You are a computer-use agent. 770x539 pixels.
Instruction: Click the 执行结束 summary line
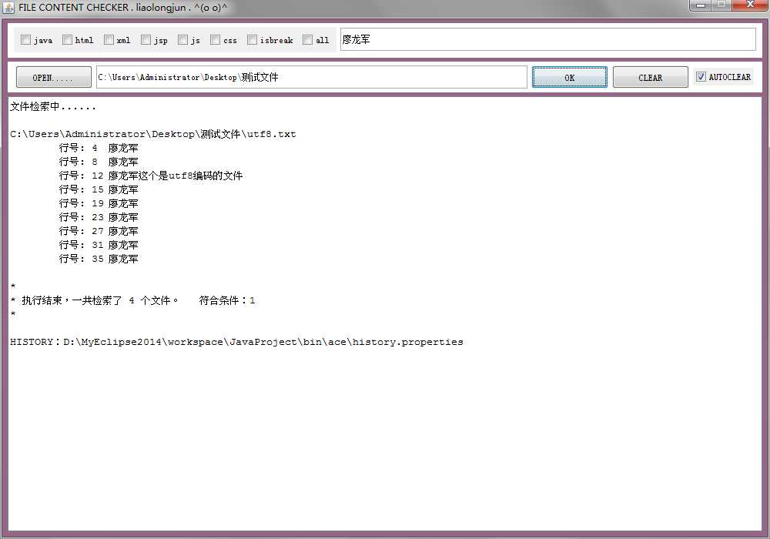(132, 300)
